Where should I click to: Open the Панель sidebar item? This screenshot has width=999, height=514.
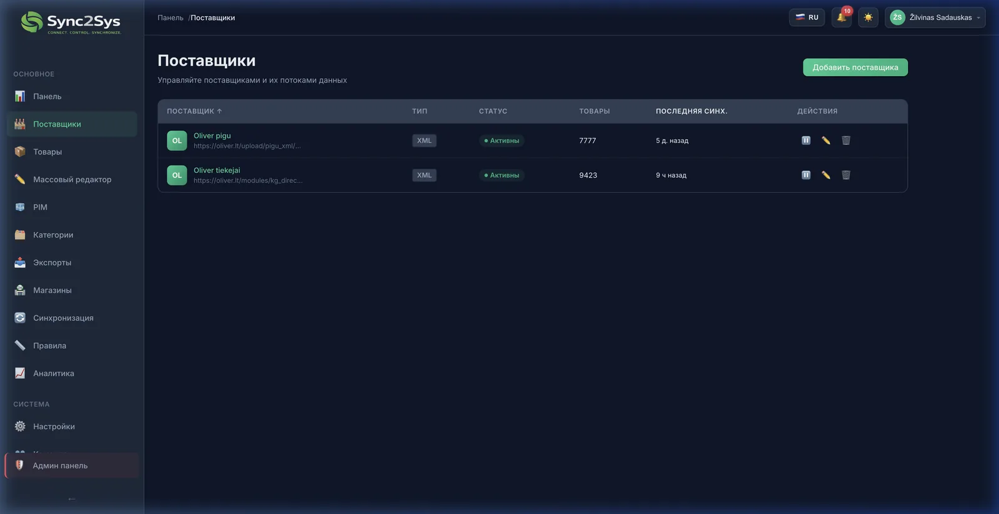pos(72,97)
